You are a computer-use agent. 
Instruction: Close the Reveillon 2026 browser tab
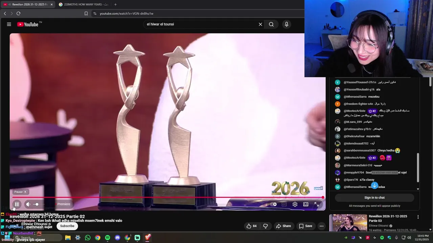(x=52, y=4)
